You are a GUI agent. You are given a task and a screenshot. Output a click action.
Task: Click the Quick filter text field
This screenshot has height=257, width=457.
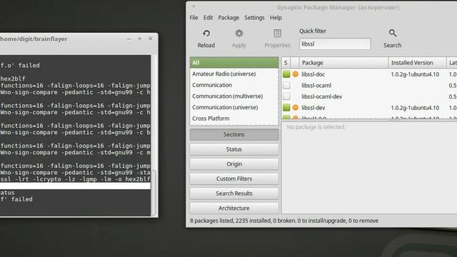335,44
